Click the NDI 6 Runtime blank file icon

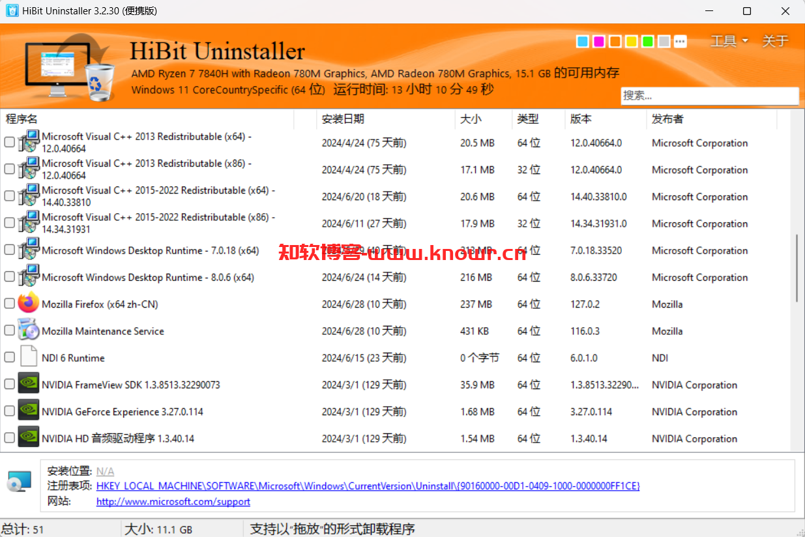point(29,357)
